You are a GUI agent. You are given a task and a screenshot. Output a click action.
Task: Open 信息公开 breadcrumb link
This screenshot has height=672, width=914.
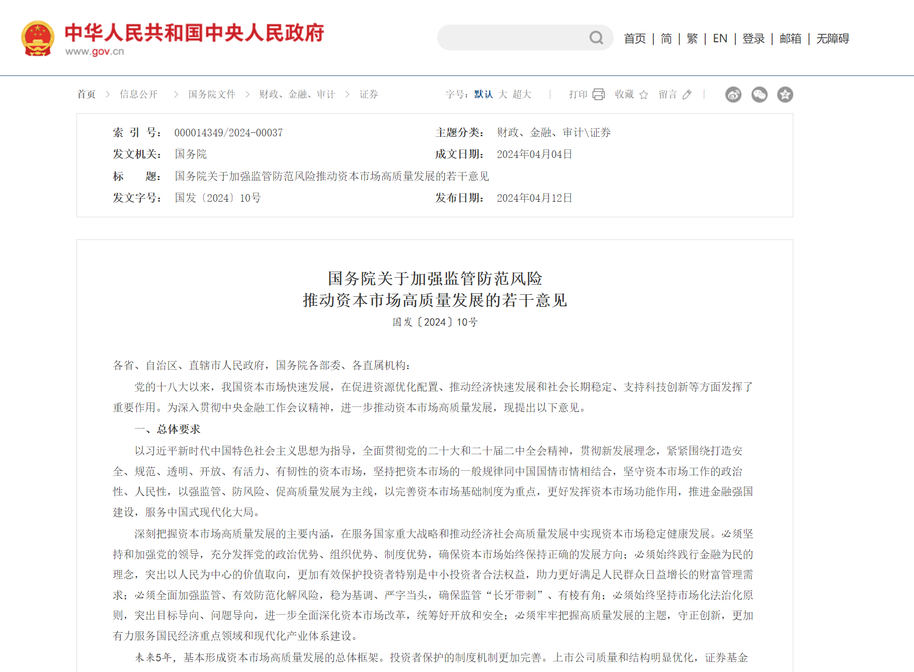tap(138, 95)
